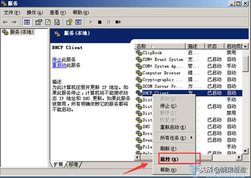Viewport: 251px width, 178px height.
Task: Open the 操作(A) menu
Action: coord(35,13)
